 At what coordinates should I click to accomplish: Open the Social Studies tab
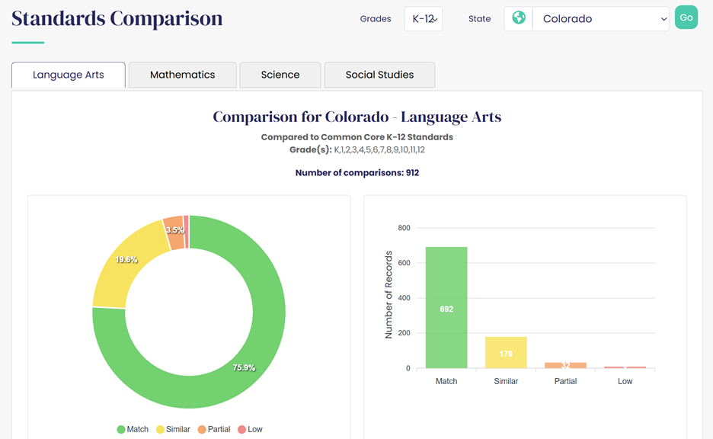(x=379, y=75)
